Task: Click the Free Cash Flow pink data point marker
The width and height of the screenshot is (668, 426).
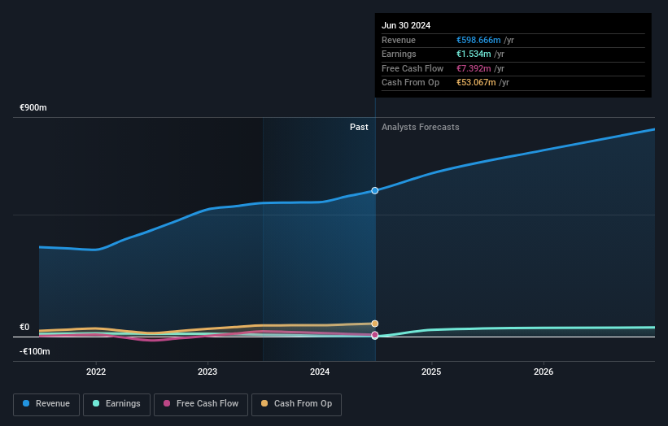Action: click(x=375, y=335)
